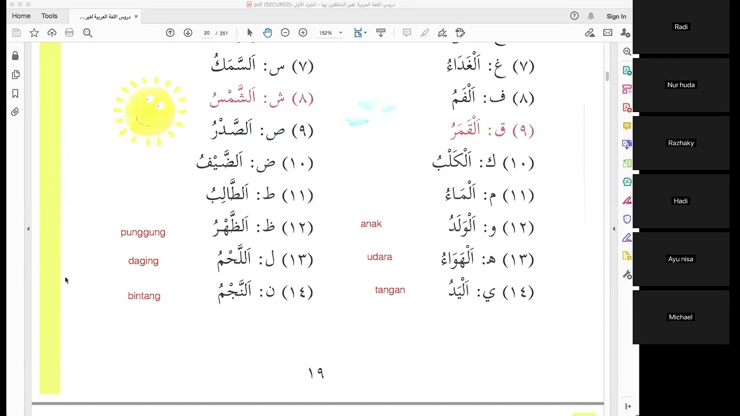Add a comment note icon
Screen dimensions: 740x416
[407, 33]
